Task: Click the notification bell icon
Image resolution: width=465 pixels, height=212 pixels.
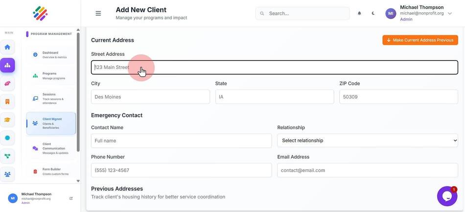Action: (359, 13)
